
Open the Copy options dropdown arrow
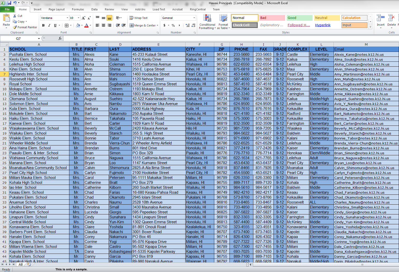(26, 22)
